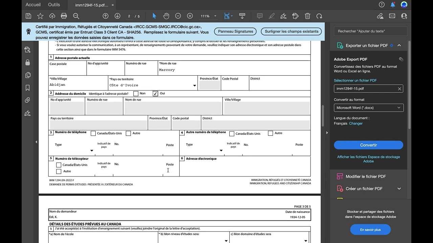
Task: Open the 'Microsoft Word (*.docx)' format dropdown
Action: (368, 108)
